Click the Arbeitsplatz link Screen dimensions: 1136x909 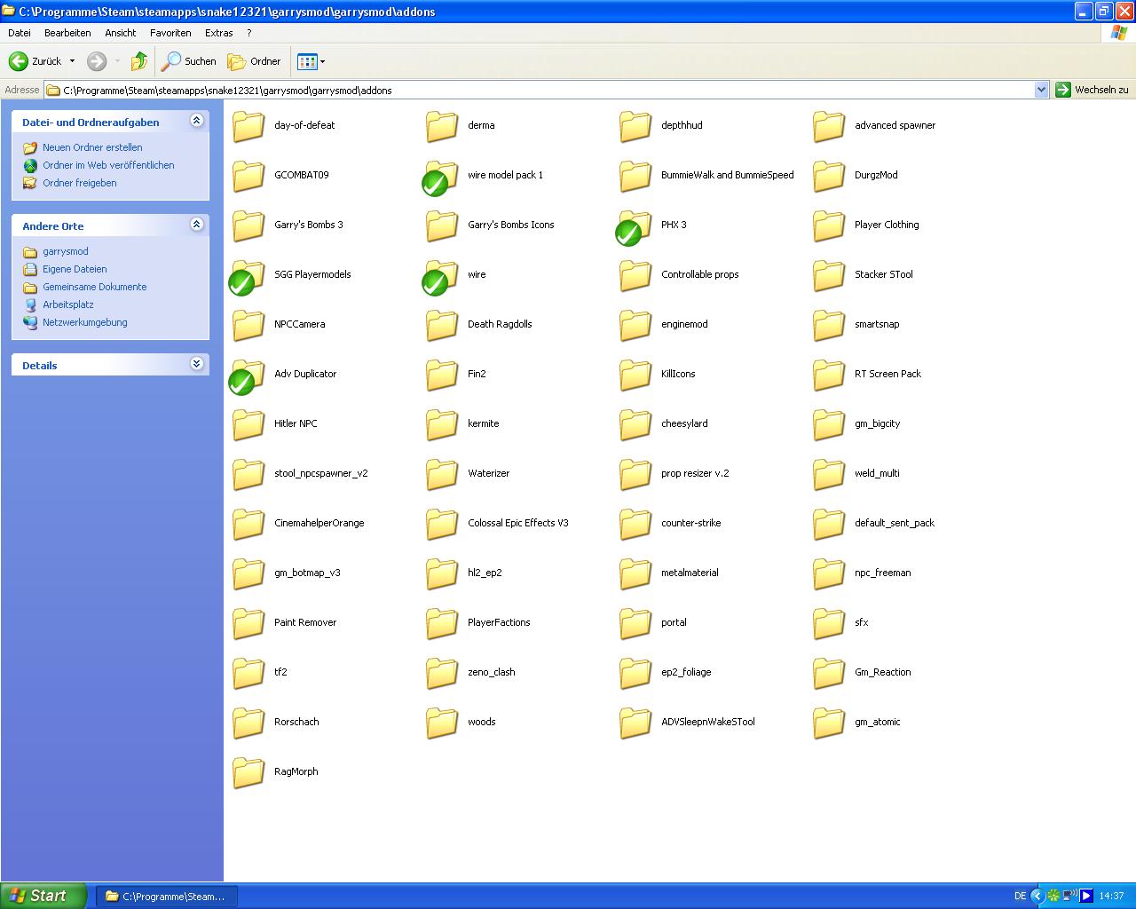(x=67, y=304)
